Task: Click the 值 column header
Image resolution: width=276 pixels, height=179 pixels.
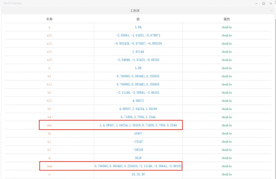Action: pyautogui.click(x=138, y=19)
